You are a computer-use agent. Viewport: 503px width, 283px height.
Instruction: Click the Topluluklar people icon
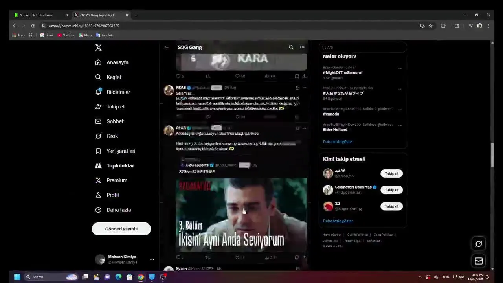[x=98, y=165]
